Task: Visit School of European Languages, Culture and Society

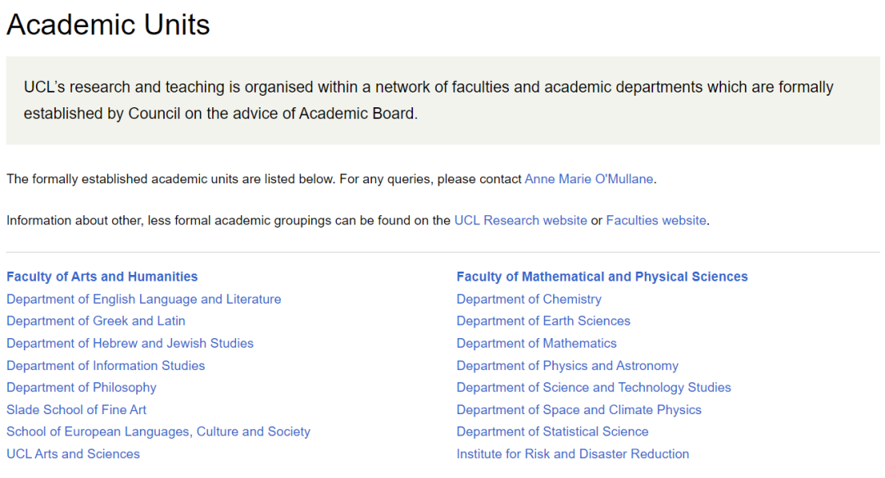Action: pyautogui.click(x=158, y=431)
